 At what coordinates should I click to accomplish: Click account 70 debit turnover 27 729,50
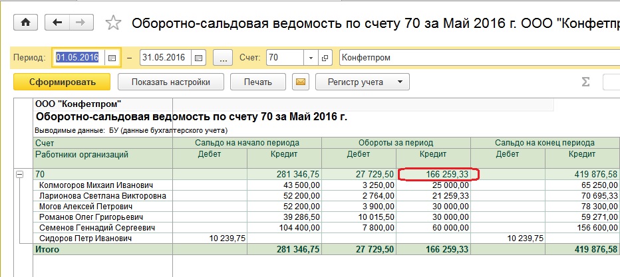point(359,174)
